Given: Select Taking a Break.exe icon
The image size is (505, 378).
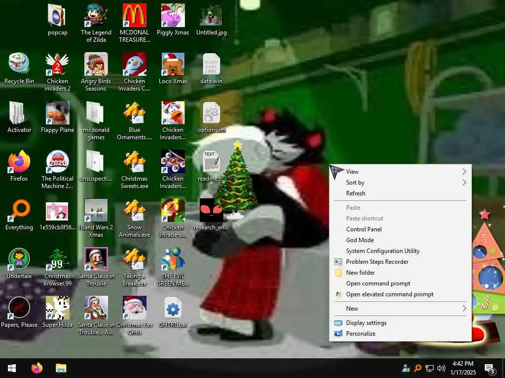Looking at the screenshot, I should tap(134, 259).
